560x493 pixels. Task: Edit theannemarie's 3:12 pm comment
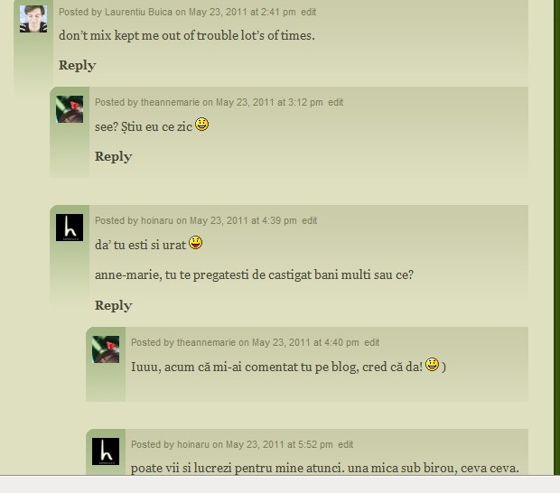336,102
